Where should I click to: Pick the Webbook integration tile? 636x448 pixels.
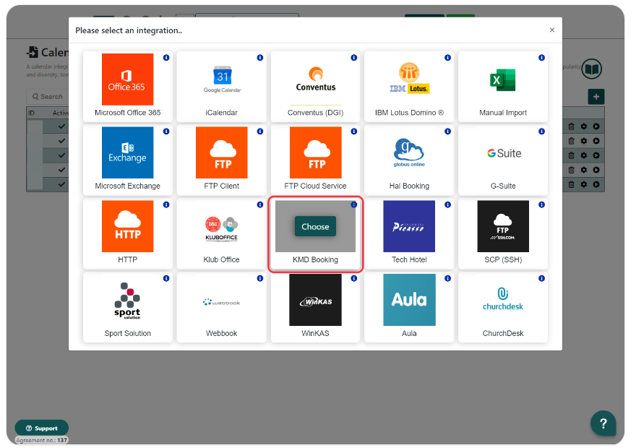pos(221,307)
